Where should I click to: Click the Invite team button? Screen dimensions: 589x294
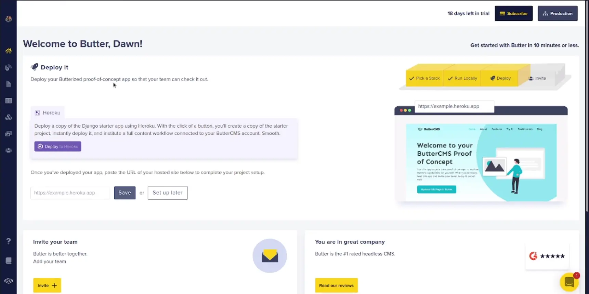pos(47,285)
